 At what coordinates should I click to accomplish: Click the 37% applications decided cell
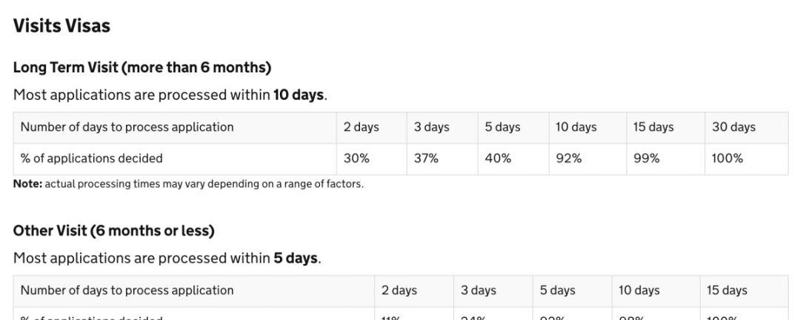coord(426,158)
